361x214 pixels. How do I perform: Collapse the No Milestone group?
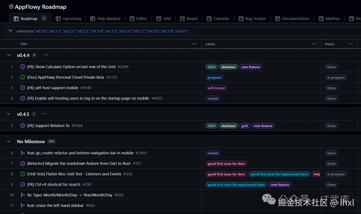(9, 142)
